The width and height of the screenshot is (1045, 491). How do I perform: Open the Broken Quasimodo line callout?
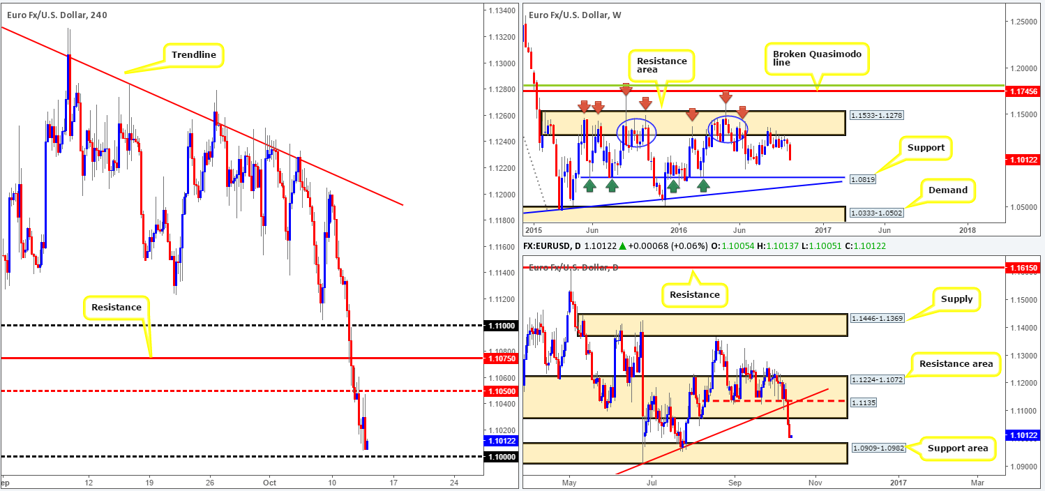[x=818, y=58]
